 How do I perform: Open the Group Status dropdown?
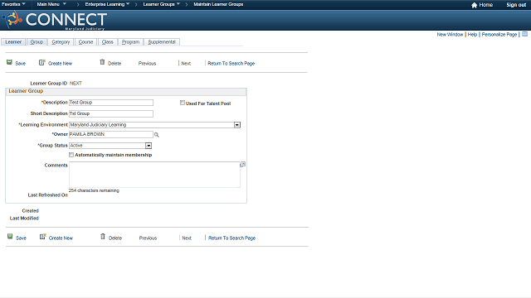click(x=149, y=146)
